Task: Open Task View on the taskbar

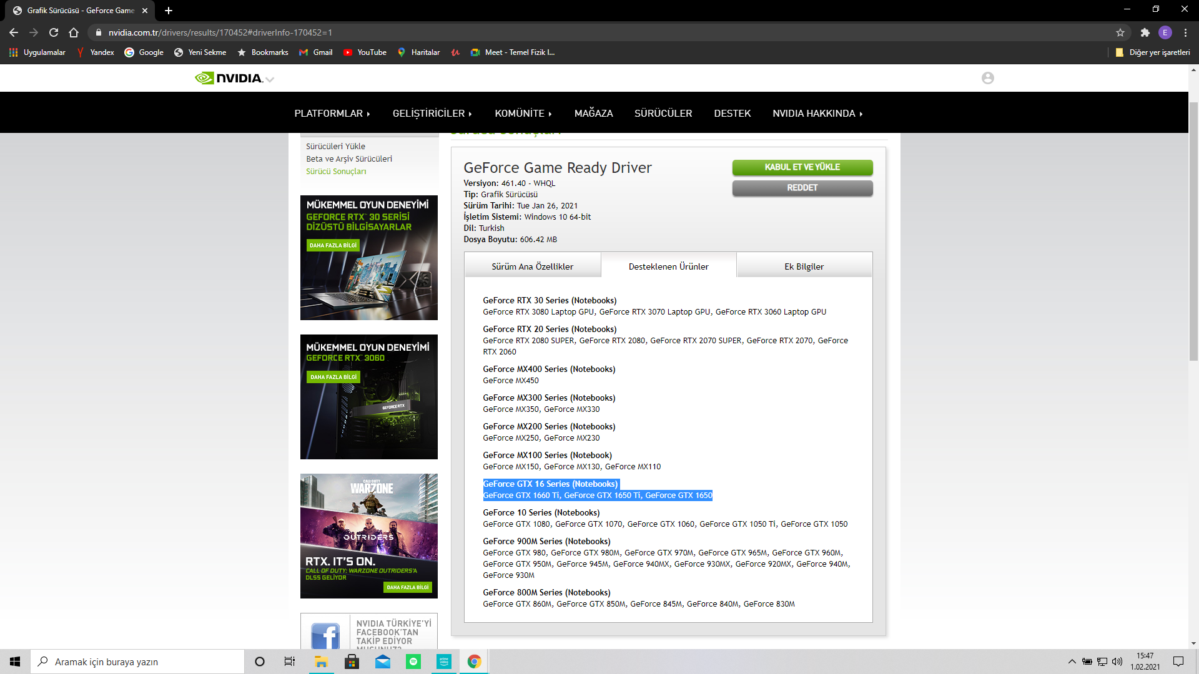Action: 290,662
